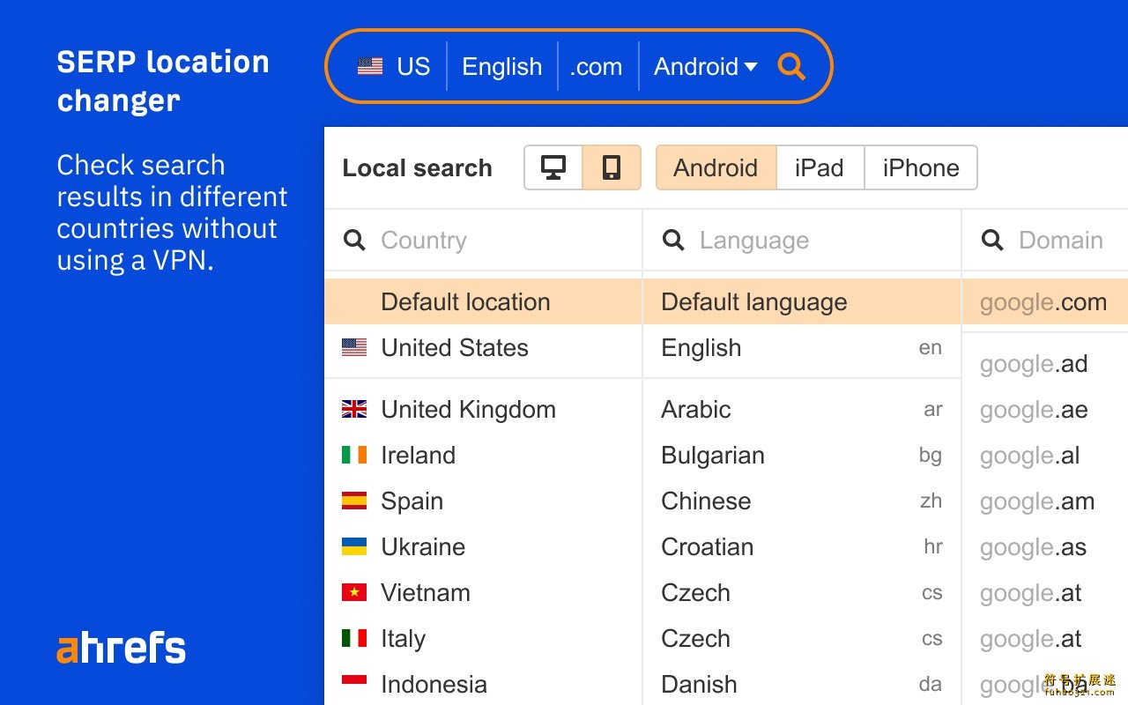Focus the Language search field

tap(802, 241)
